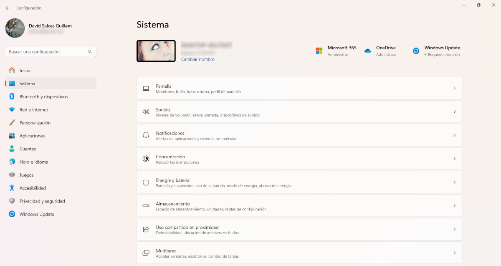501x266 pixels.
Task: Open Windows Update from the sidebar
Action: 37,214
